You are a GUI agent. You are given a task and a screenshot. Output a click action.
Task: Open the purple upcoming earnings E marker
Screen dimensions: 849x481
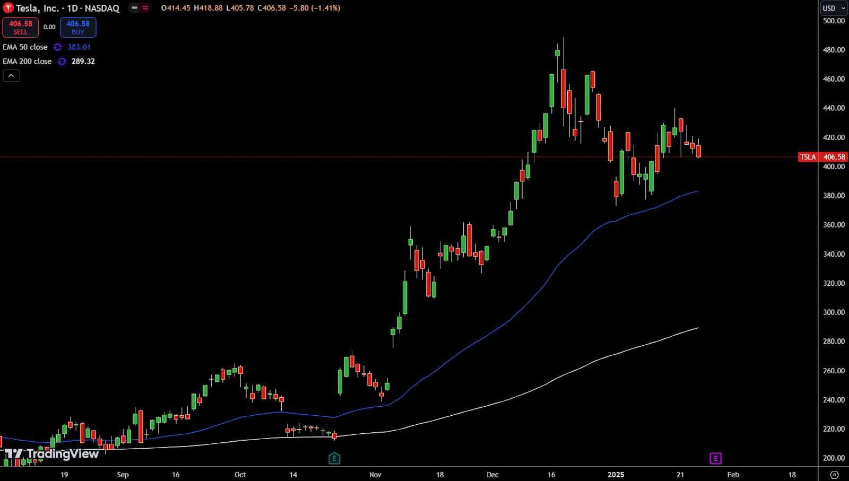pos(715,458)
